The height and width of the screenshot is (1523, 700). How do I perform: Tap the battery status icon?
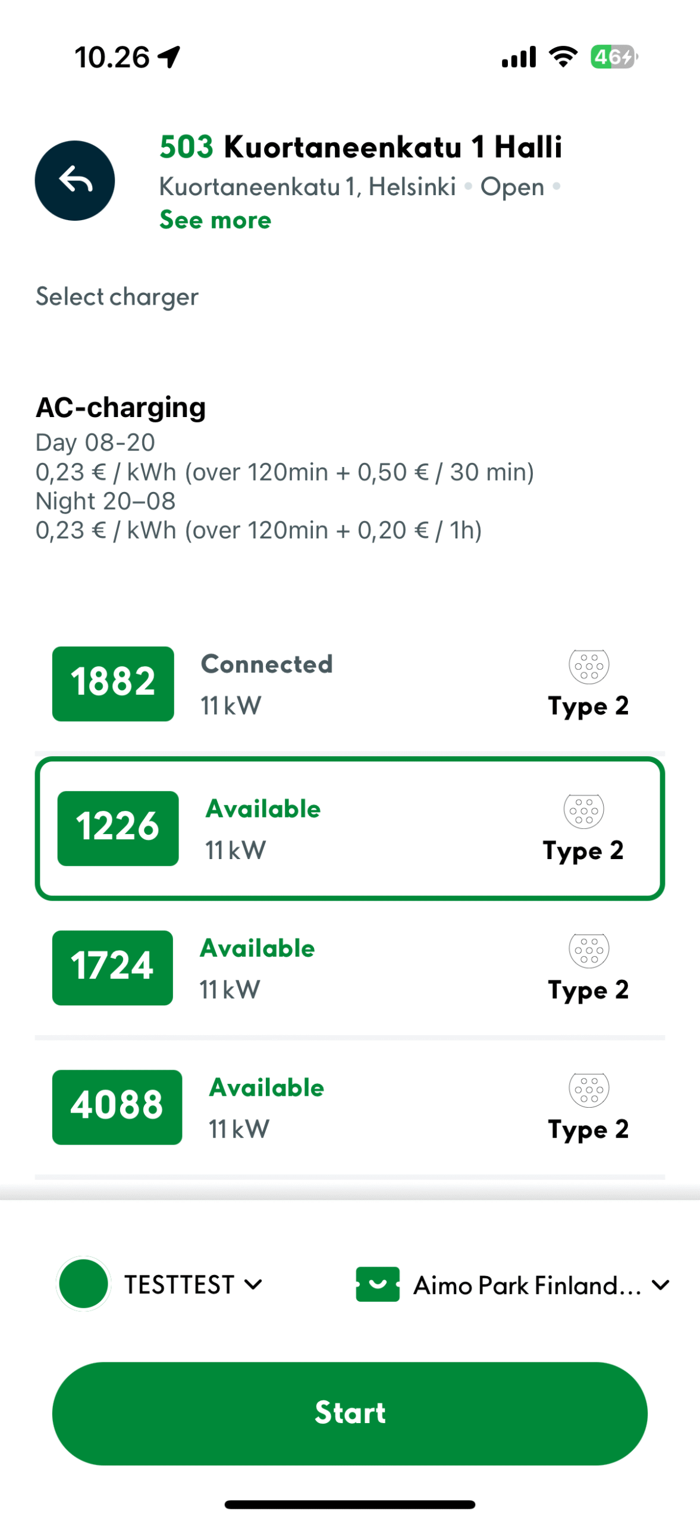(x=613, y=57)
